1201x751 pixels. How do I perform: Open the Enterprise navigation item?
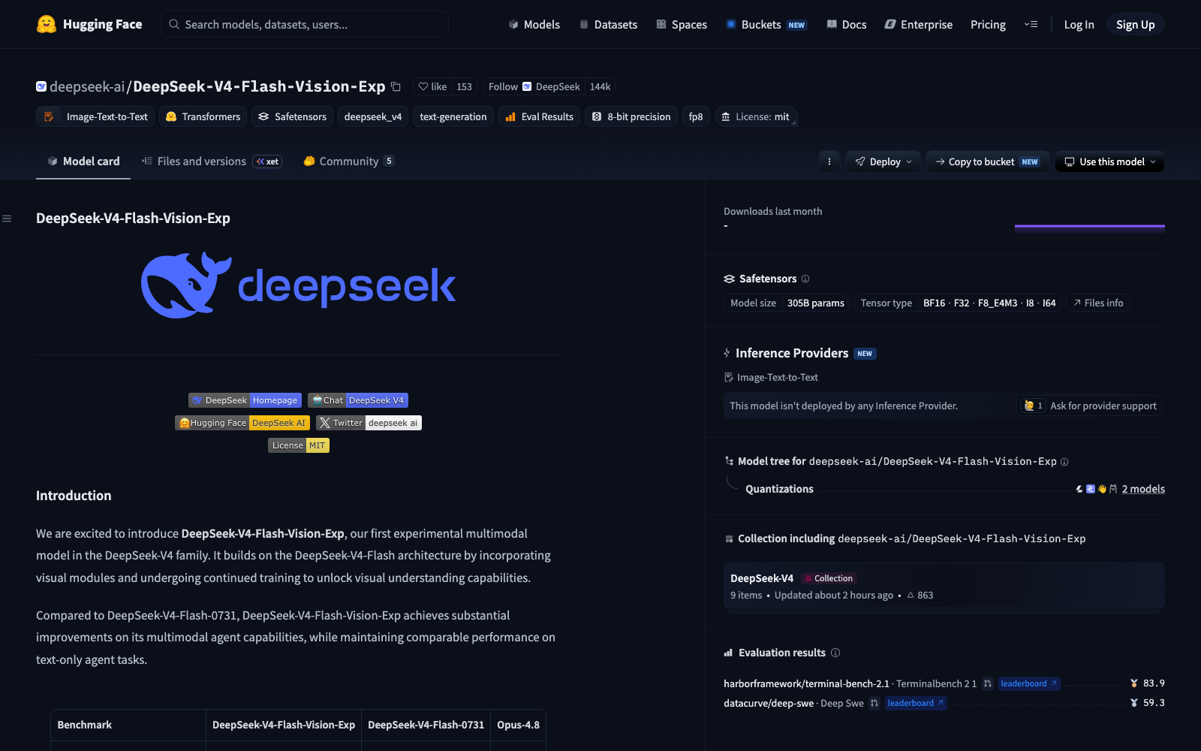(919, 24)
